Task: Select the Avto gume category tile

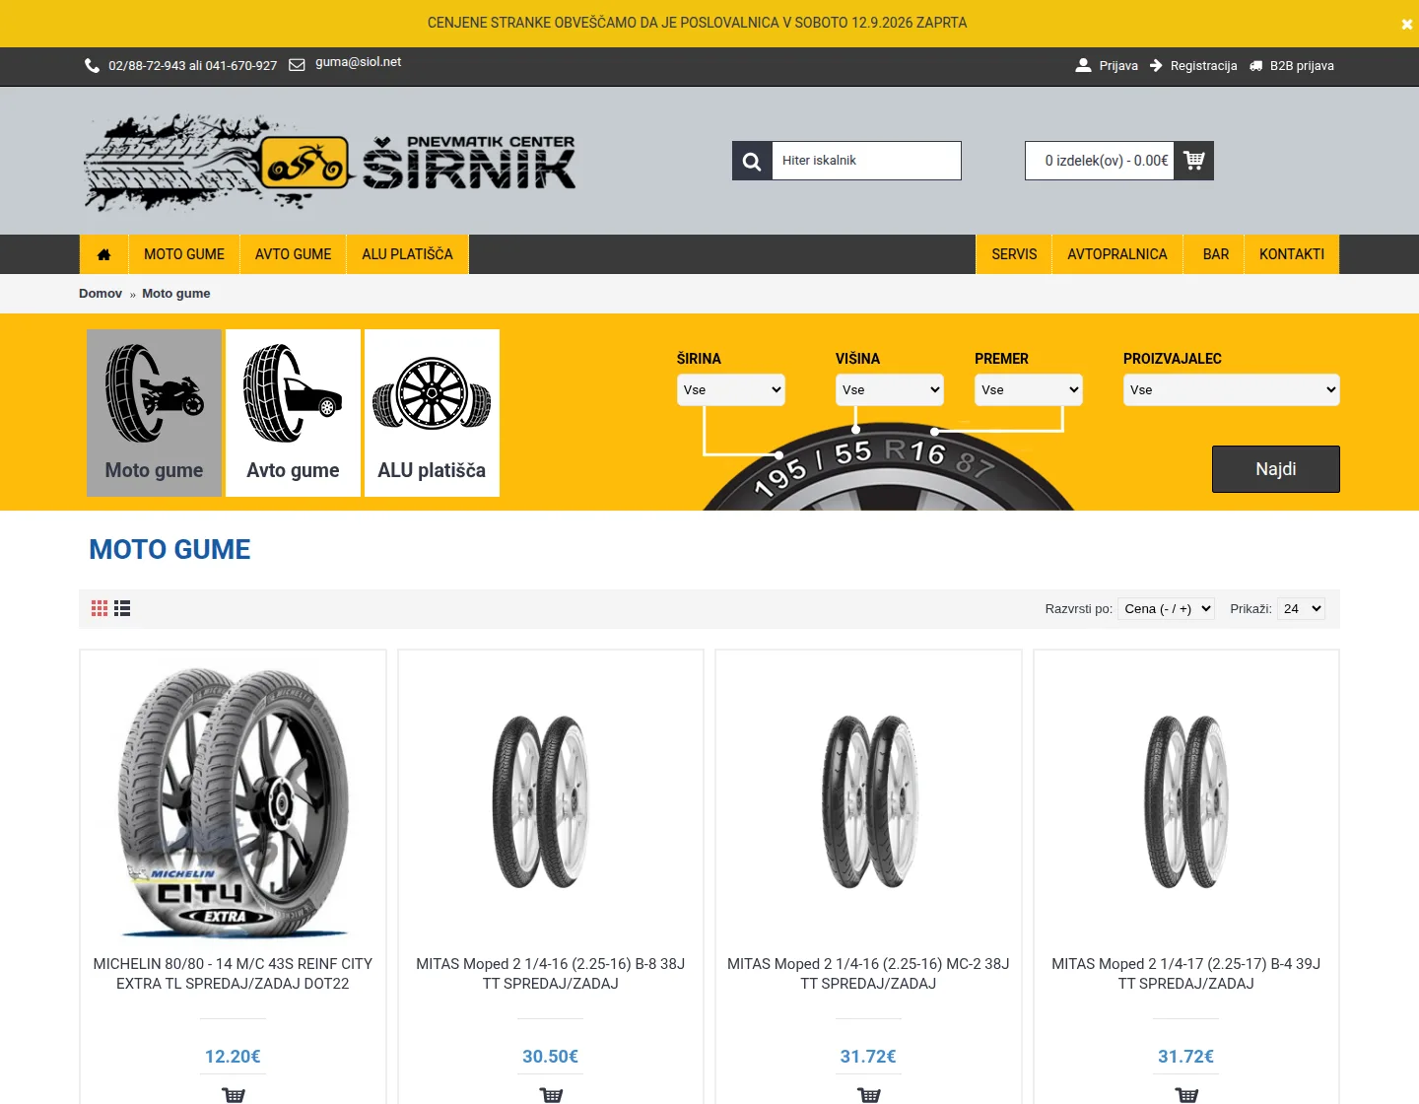Action: pos(294,413)
